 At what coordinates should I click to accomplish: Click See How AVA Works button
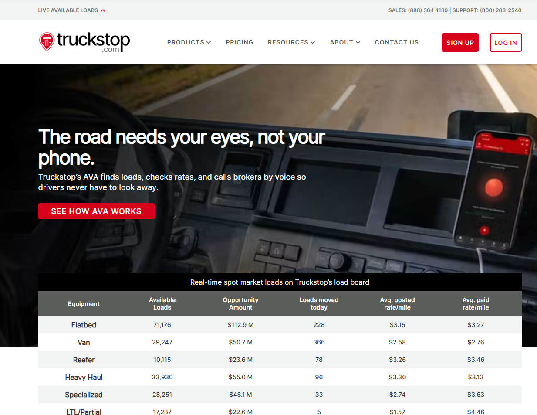(x=96, y=211)
